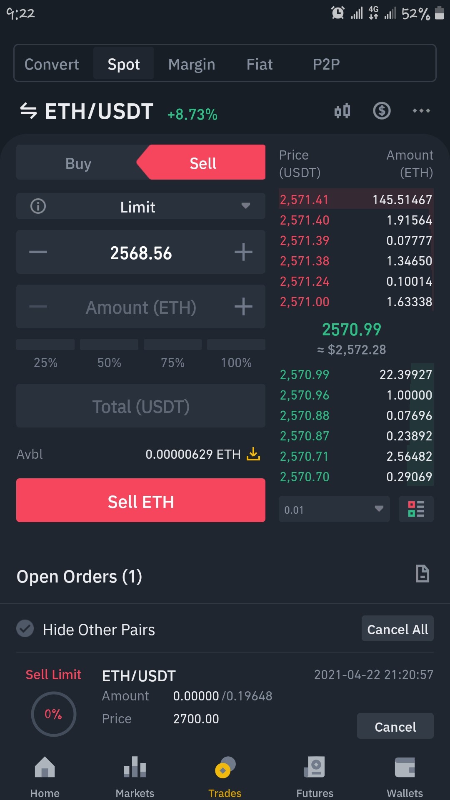Open the P2P tab

326,64
